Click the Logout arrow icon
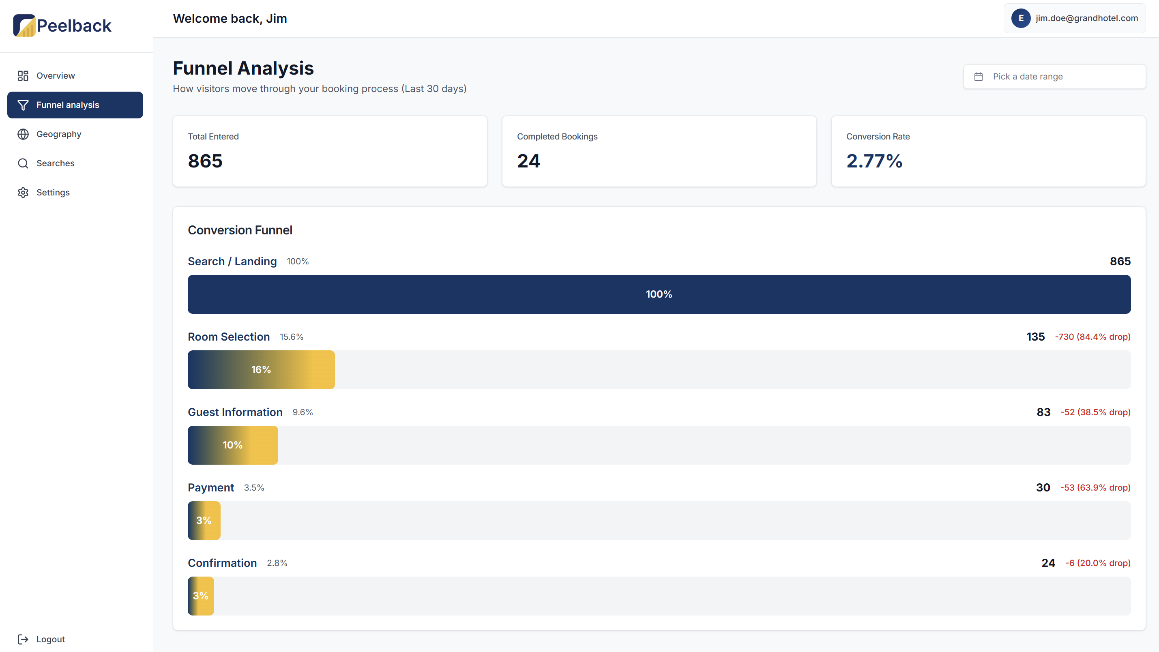 [x=23, y=639]
